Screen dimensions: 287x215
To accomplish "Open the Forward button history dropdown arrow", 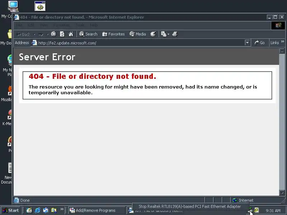I will point(47,34).
